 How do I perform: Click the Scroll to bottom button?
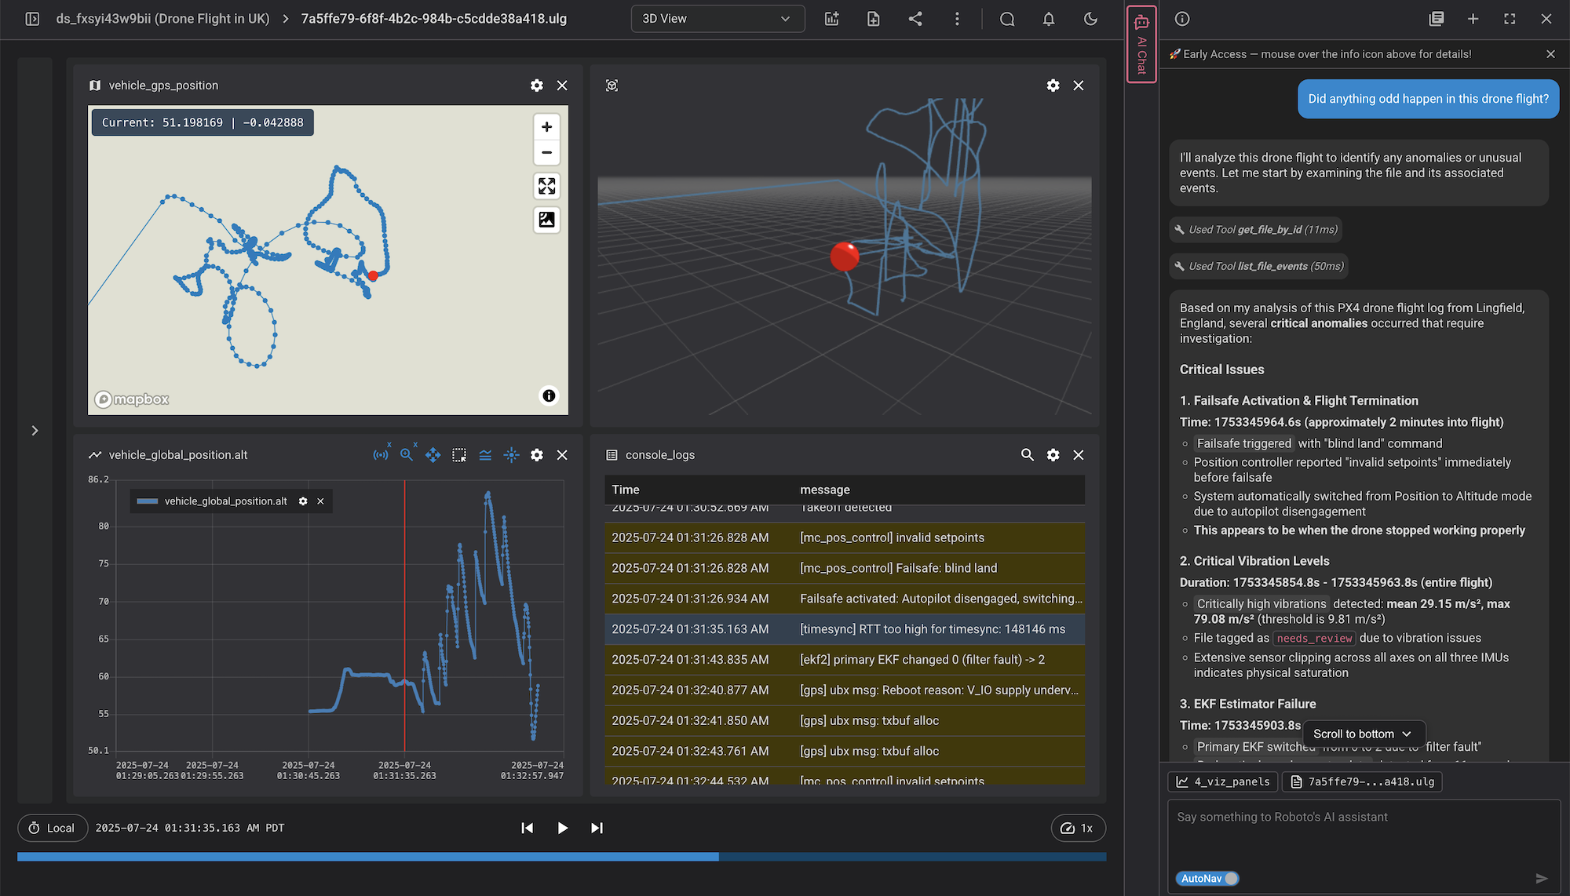click(1363, 734)
